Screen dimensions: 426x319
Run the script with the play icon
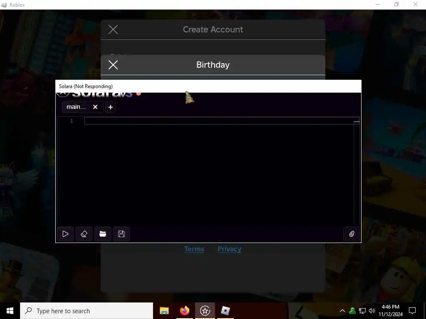[65, 234]
